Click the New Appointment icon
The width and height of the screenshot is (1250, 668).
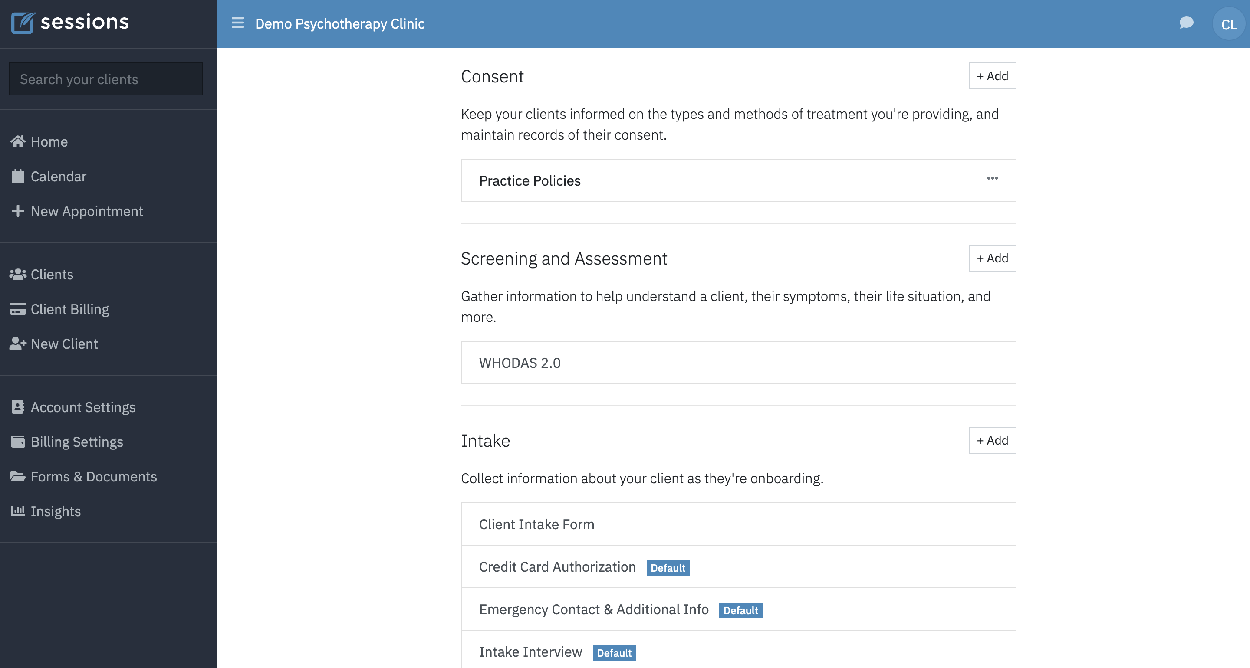18,210
